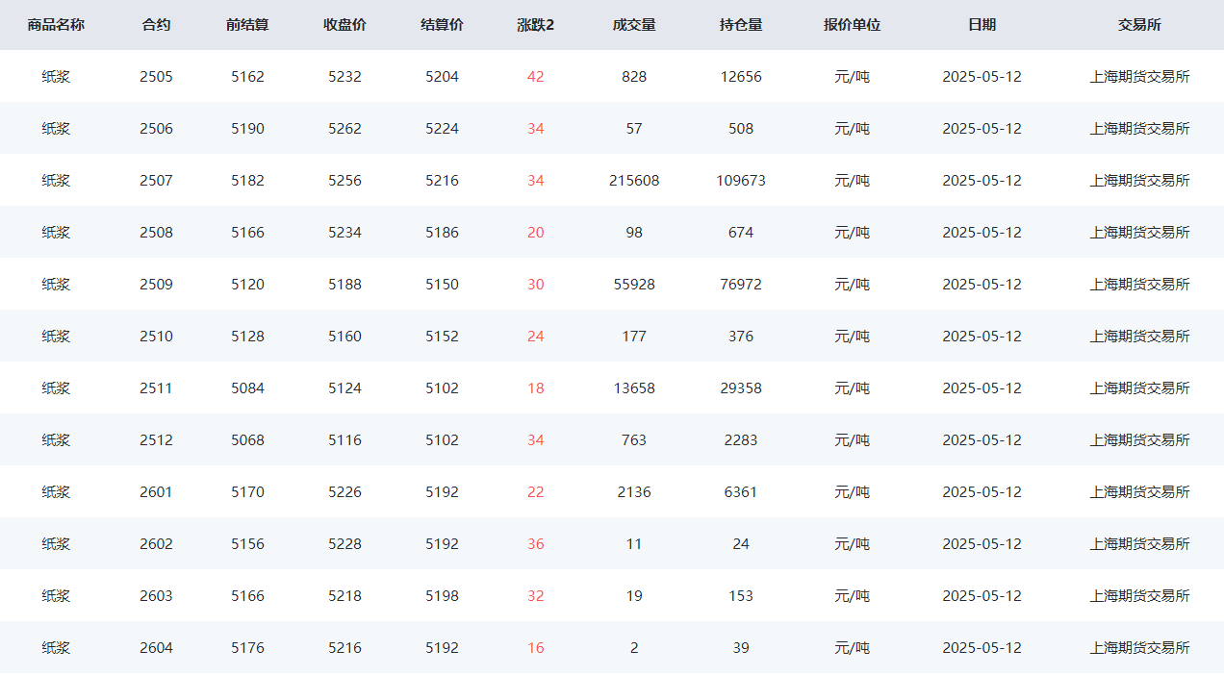
Task: Click the red change value 42
Action: click(x=536, y=77)
